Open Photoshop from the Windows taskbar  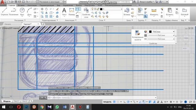pyautogui.click(x=27, y=107)
